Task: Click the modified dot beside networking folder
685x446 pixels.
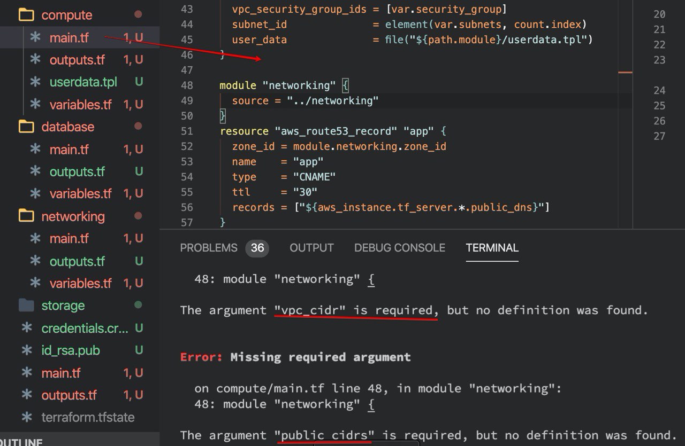Action: (138, 216)
